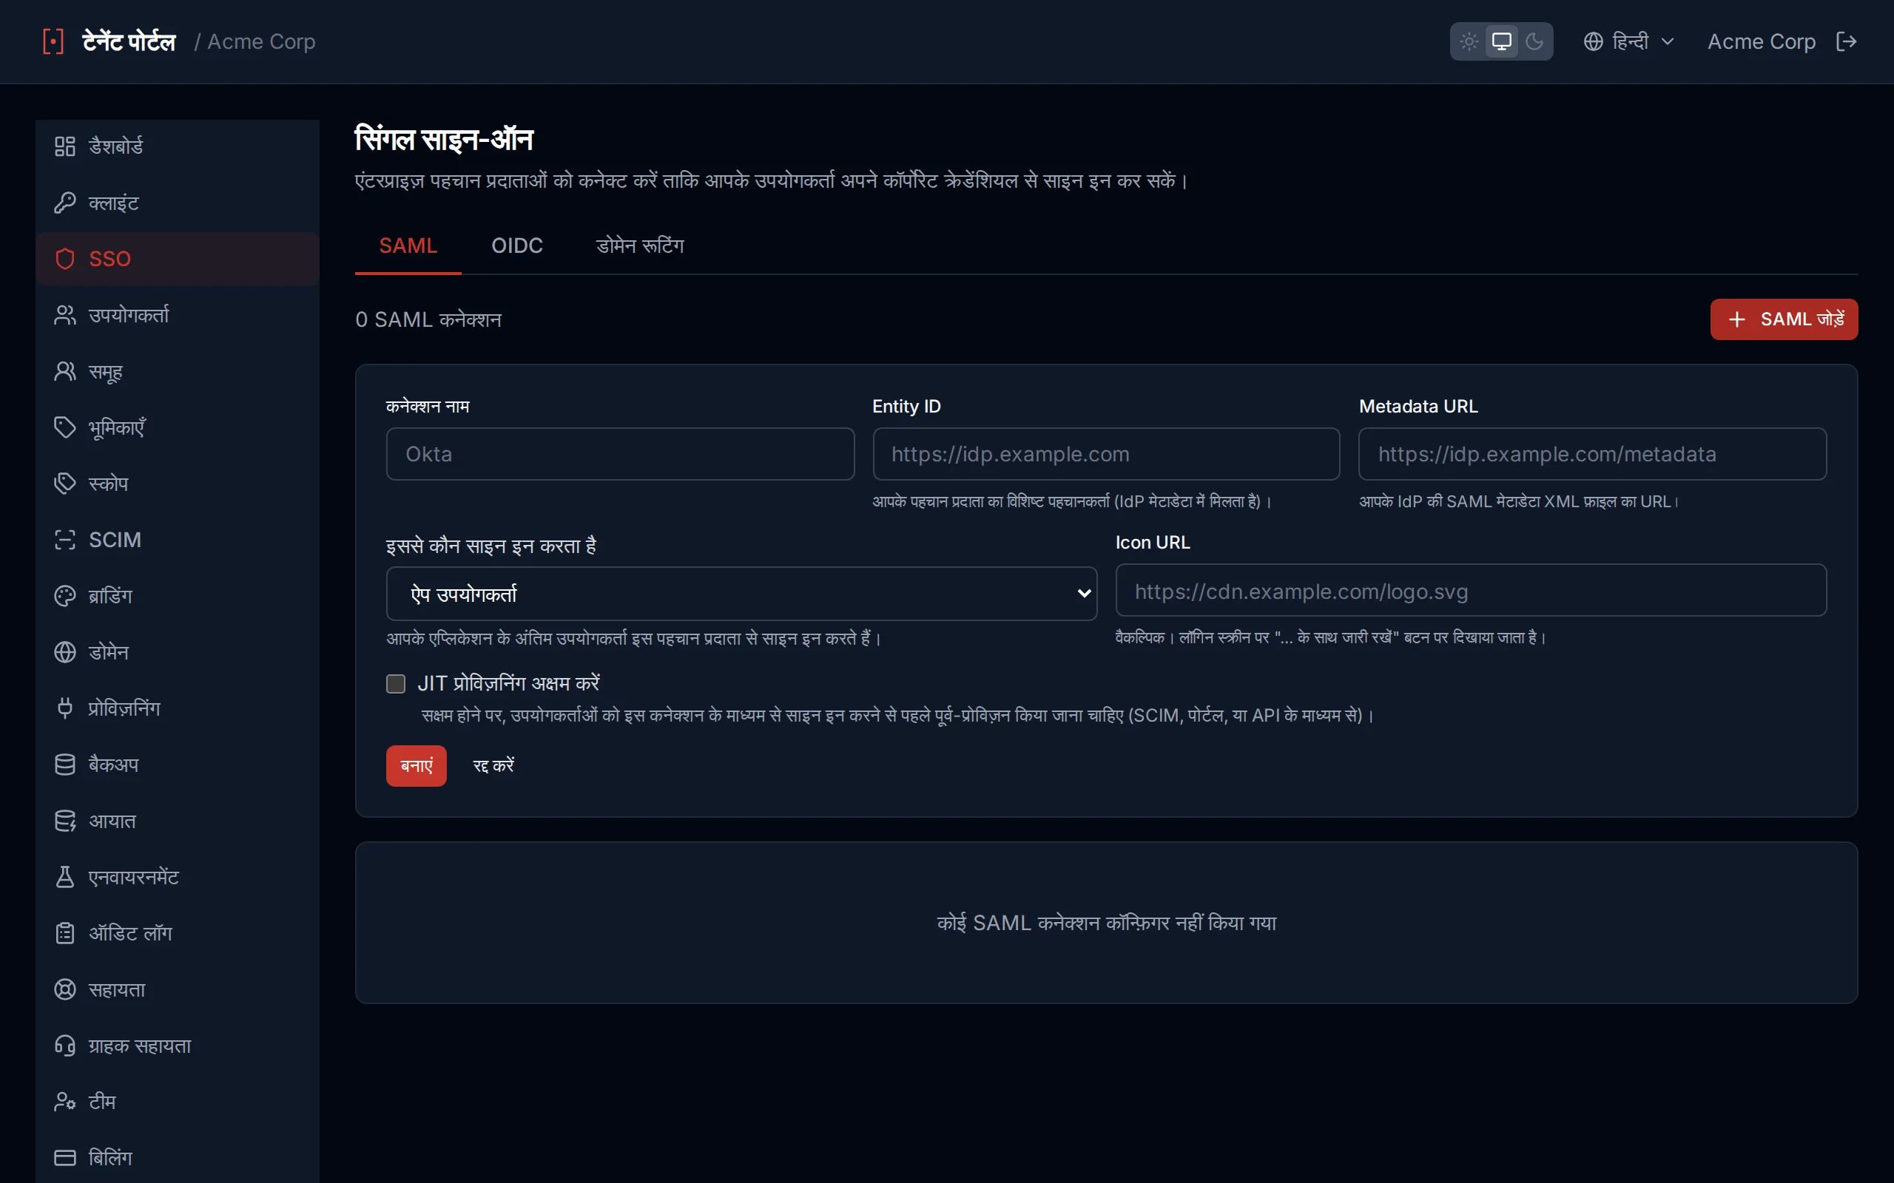Click the SAML जोड़ें button
The height and width of the screenshot is (1183, 1894).
pos(1784,319)
